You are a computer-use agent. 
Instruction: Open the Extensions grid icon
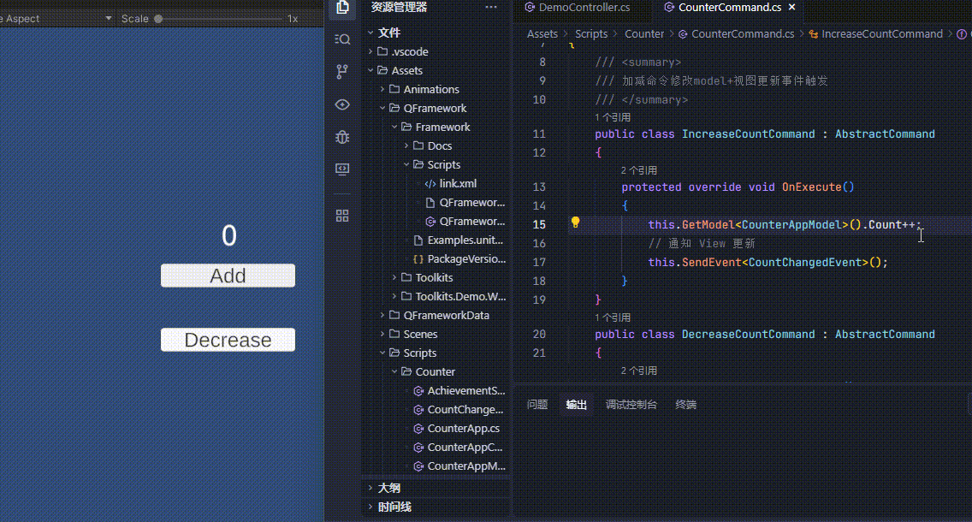pos(342,216)
